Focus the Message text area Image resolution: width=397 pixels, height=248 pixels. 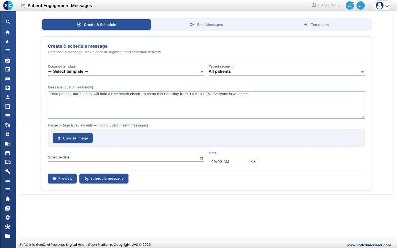[x=206, y=105]
